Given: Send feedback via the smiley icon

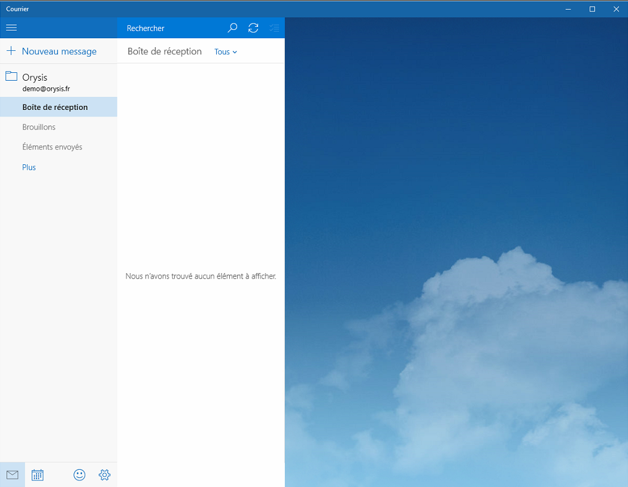Looking at the screenshot, I should point(80,475).
